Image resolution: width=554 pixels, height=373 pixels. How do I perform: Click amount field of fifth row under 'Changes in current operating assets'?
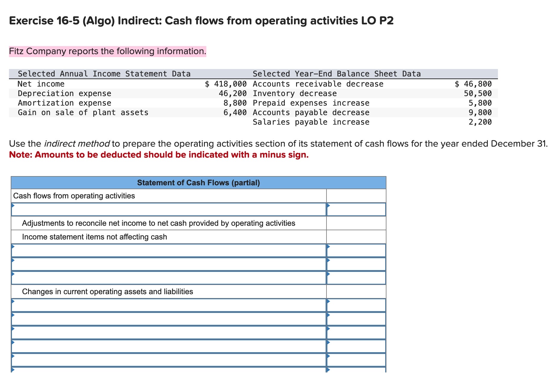pos(356,360)
